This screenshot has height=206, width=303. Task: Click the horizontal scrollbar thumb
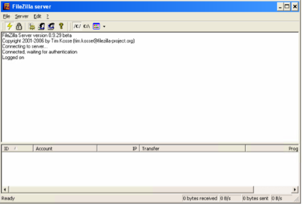click(131, 190)
